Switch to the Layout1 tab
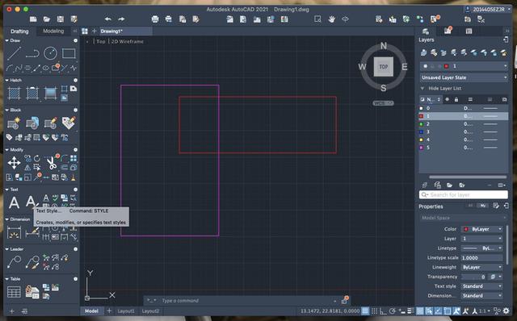This screenshot has width=517, height=321. coord(126,311)
